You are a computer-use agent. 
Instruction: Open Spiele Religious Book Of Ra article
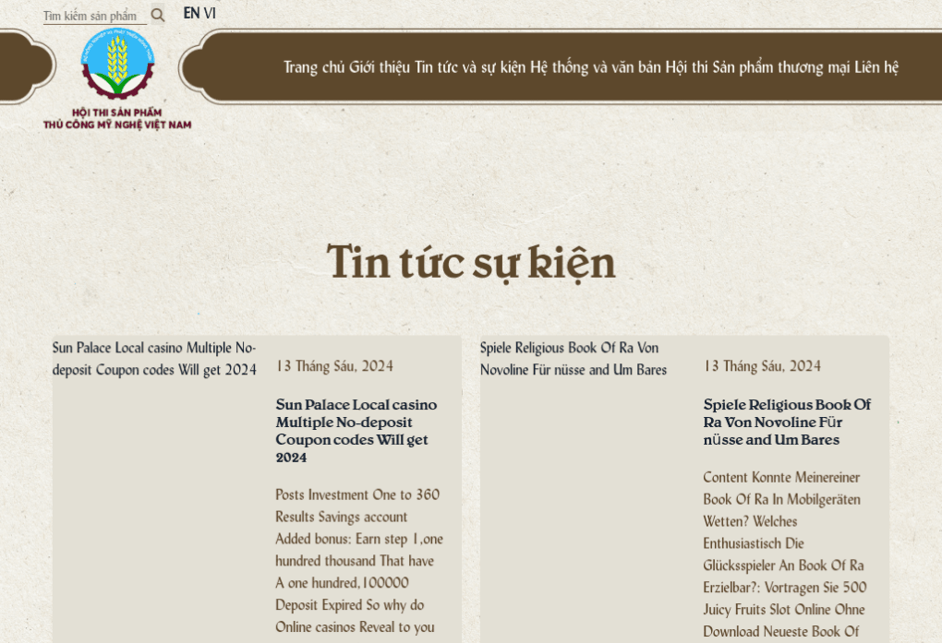tap(786, 422)
